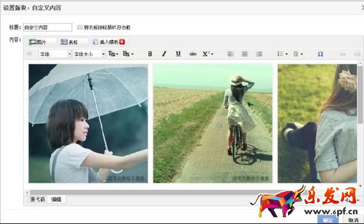Viewport: 364px width, 224px height.
Task: Toggle 显示板块标题栏及边框 checkbox
Action: pyautogui.click(x=79, y=28)
